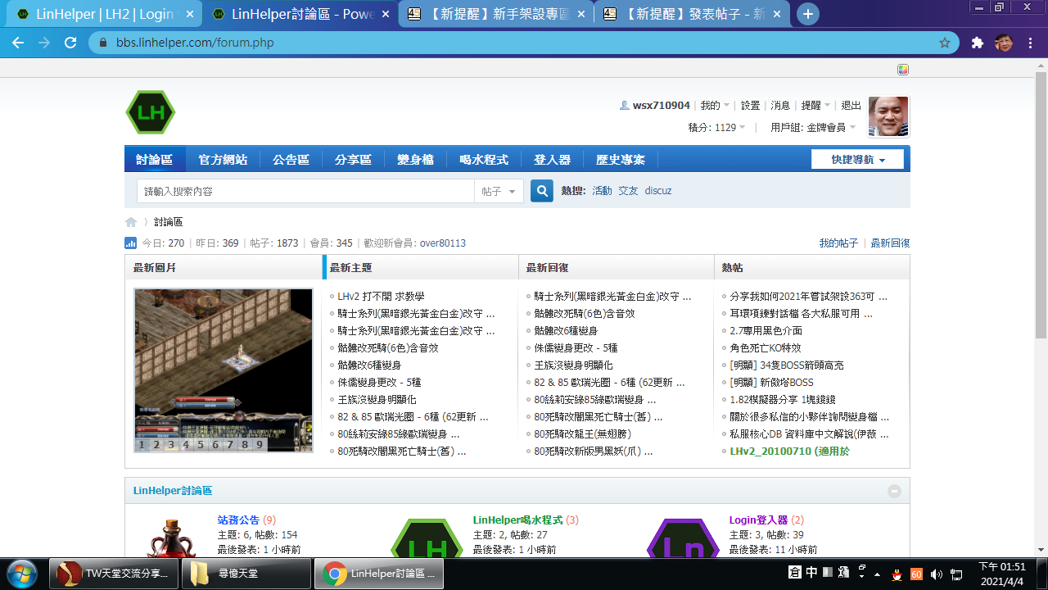Open the 分享區 nav item
Screen dimensions: 1048x590
[353, 160]
